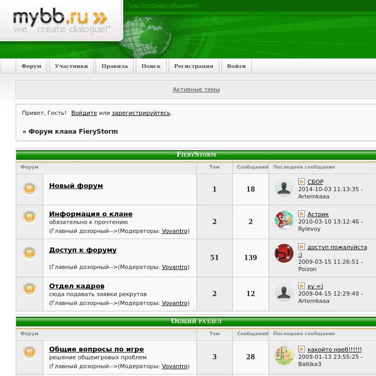
Task: Open the Участники menu item
Action: (x=71, y=66)
